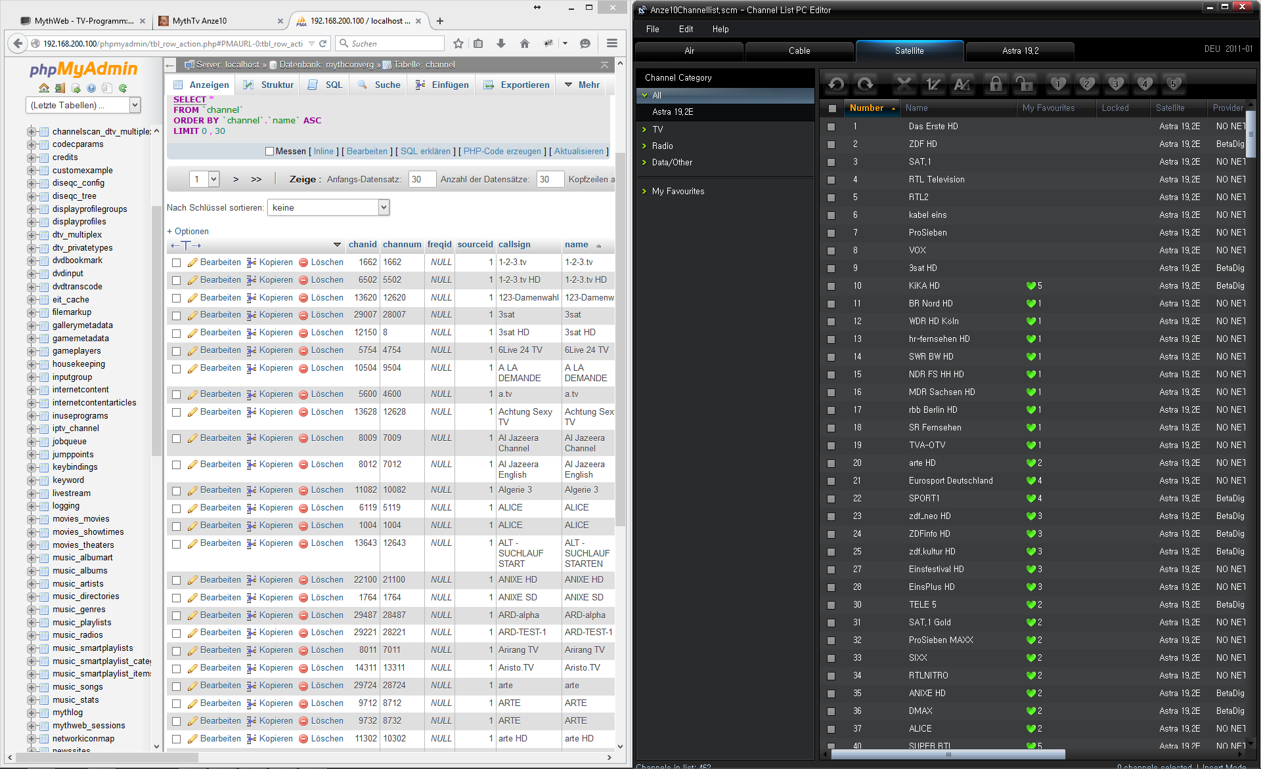Open the Struktur tab
Image resolution: width=1261 pixels, height=769 pixels.
(268, 85)
